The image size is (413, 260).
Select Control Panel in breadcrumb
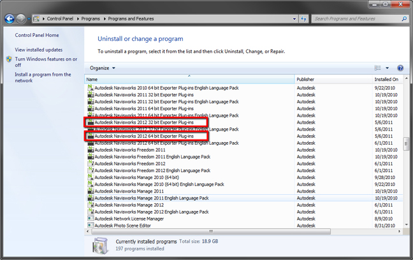60,18
